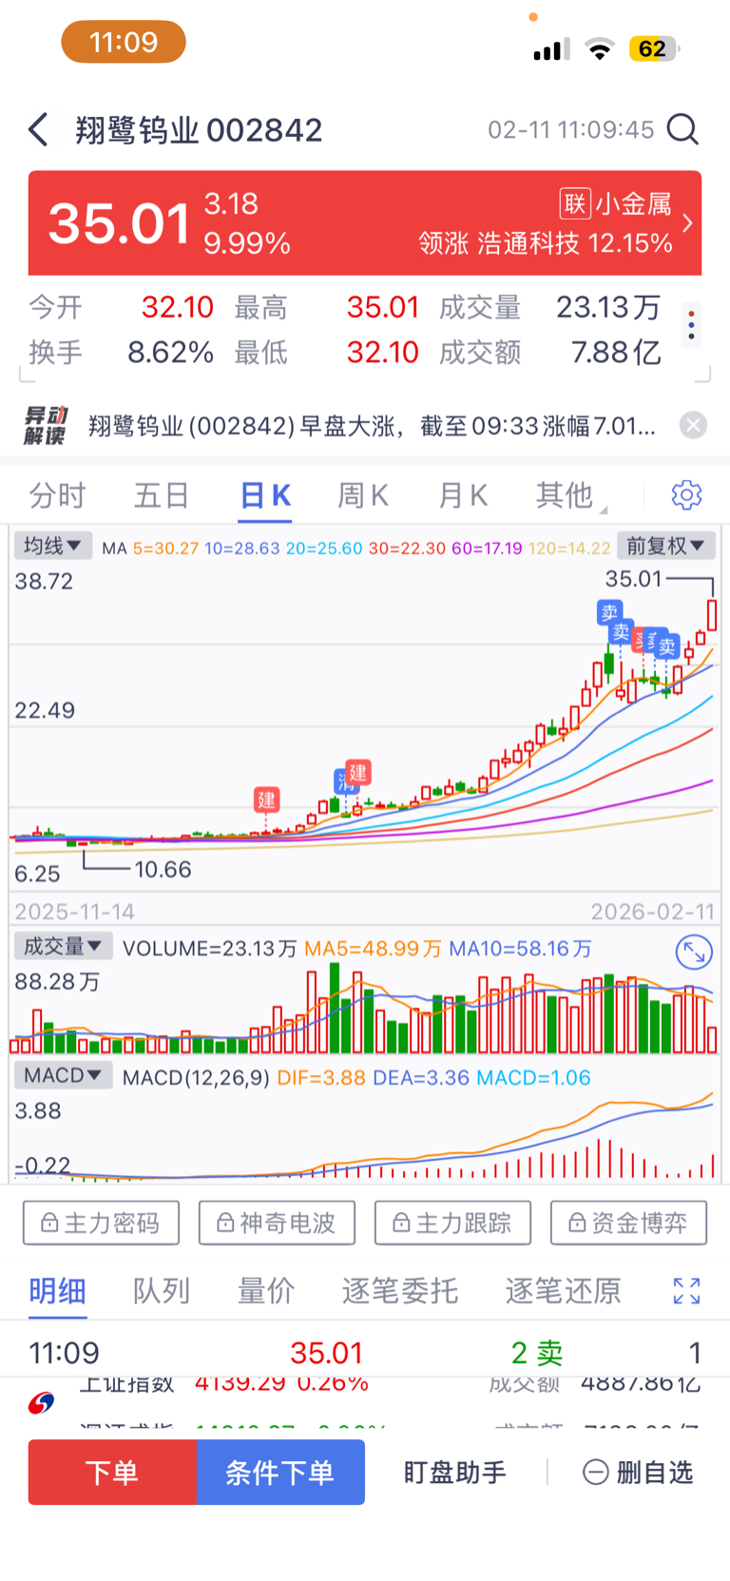Dismiss the 异动解读 news banner
Viewport: 730px width, 1581px height.
pos(694,425)
